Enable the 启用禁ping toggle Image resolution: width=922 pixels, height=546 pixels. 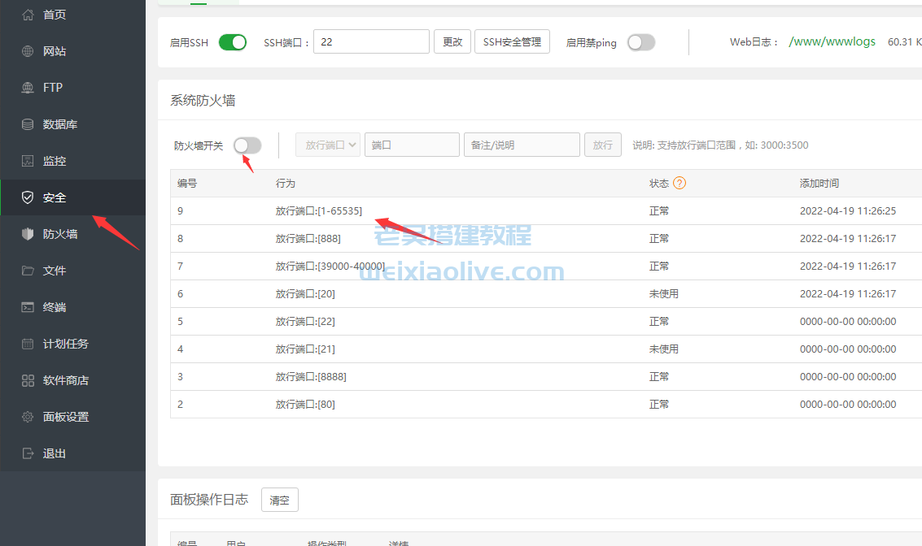[x=640, y=42]
